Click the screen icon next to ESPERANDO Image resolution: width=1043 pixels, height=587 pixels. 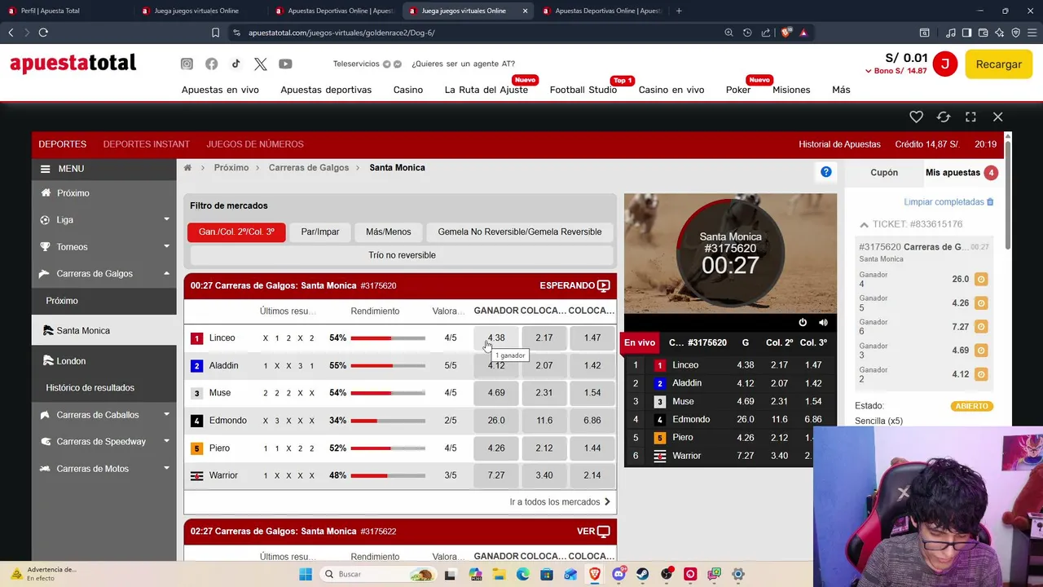[604, 286]
